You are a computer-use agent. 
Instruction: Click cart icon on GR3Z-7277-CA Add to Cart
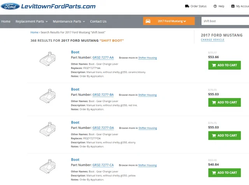(x=214, y=173)
